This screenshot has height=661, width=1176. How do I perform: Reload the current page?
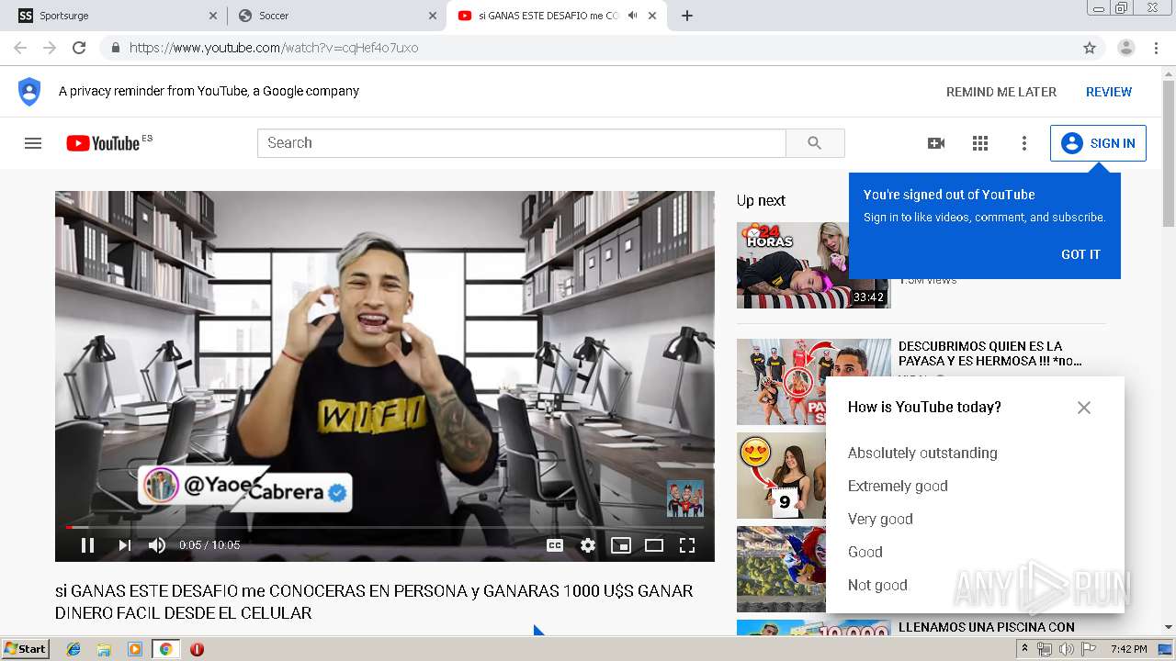point(79,48)
